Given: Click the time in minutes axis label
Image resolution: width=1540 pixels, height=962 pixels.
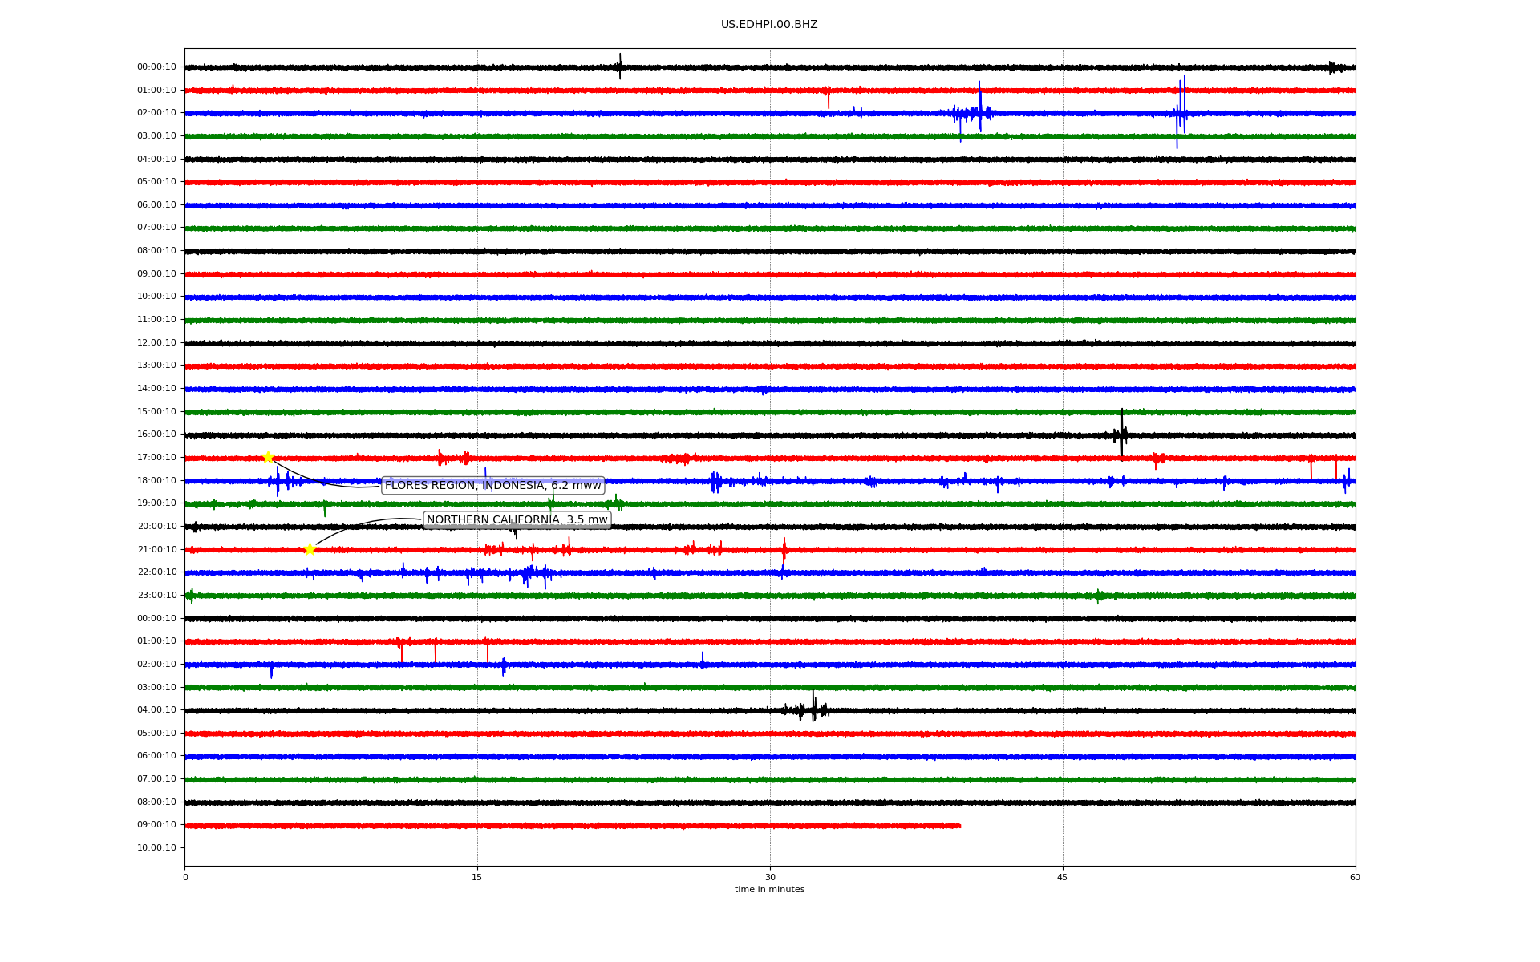Looking at the screenshot, I should (x=769, y=890).
